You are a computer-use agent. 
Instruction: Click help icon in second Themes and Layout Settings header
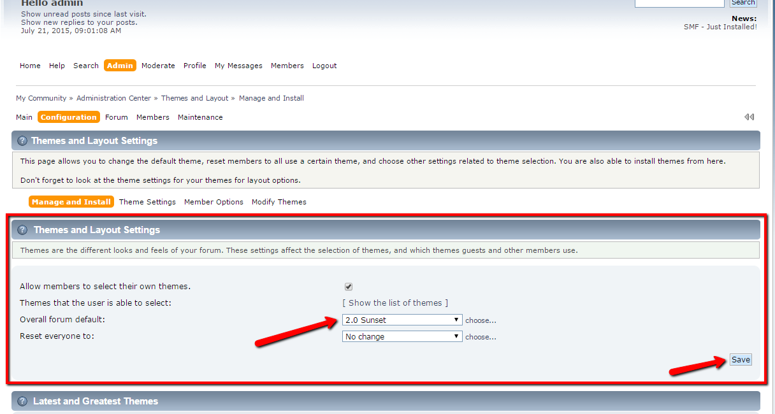[22, 230]
